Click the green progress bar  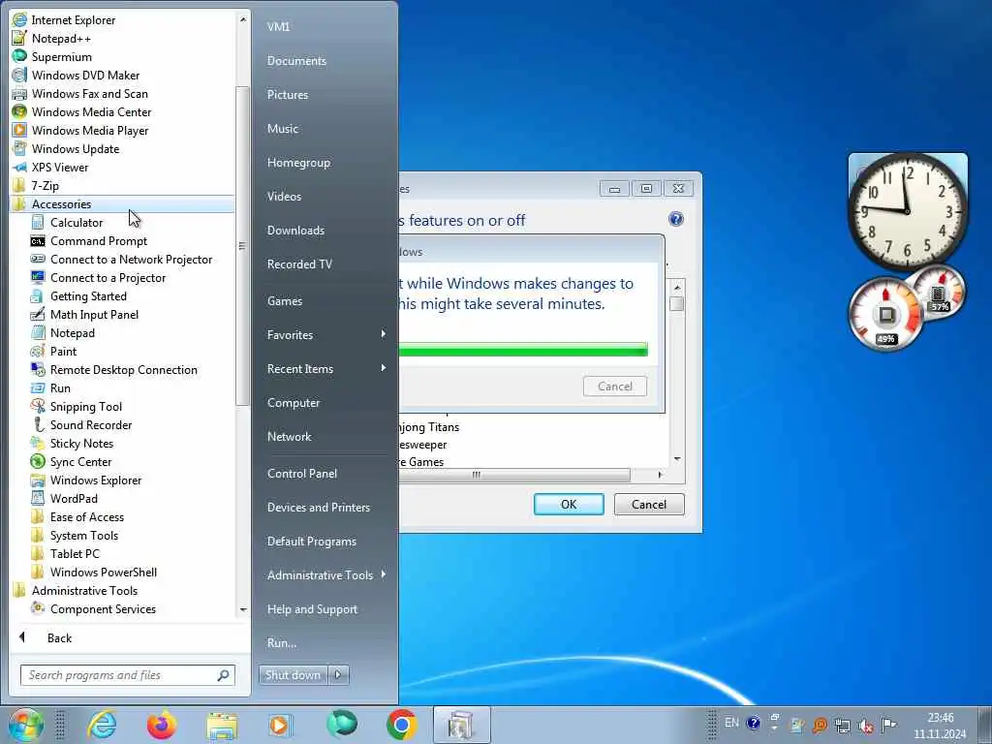pyautogui.click(x=523, y=349)
